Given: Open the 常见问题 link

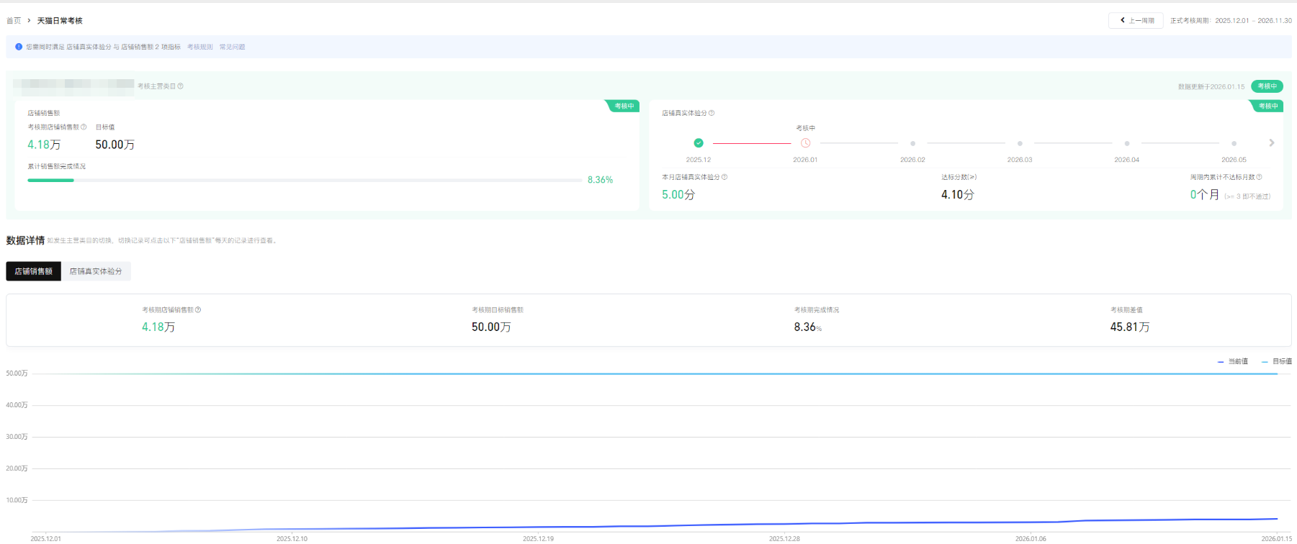Looking at the screenshot, I should point(232,47).
